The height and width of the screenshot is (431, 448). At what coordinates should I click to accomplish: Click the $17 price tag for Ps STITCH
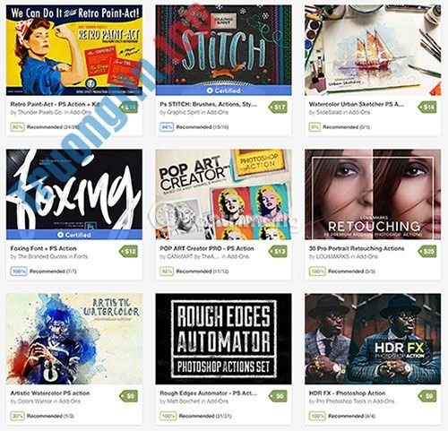click(278, 108)
